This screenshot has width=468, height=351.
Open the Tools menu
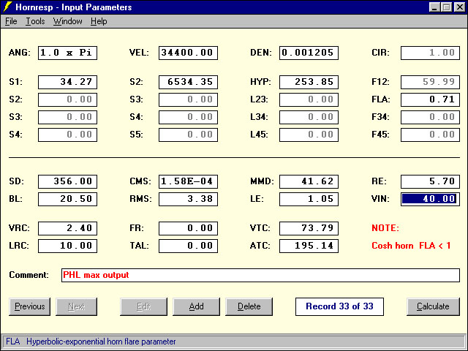pyautogui.click(x=35, y=21)
